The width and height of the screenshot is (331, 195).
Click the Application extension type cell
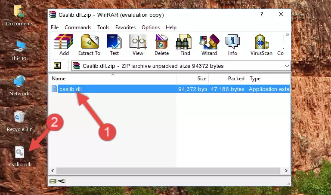269,89
